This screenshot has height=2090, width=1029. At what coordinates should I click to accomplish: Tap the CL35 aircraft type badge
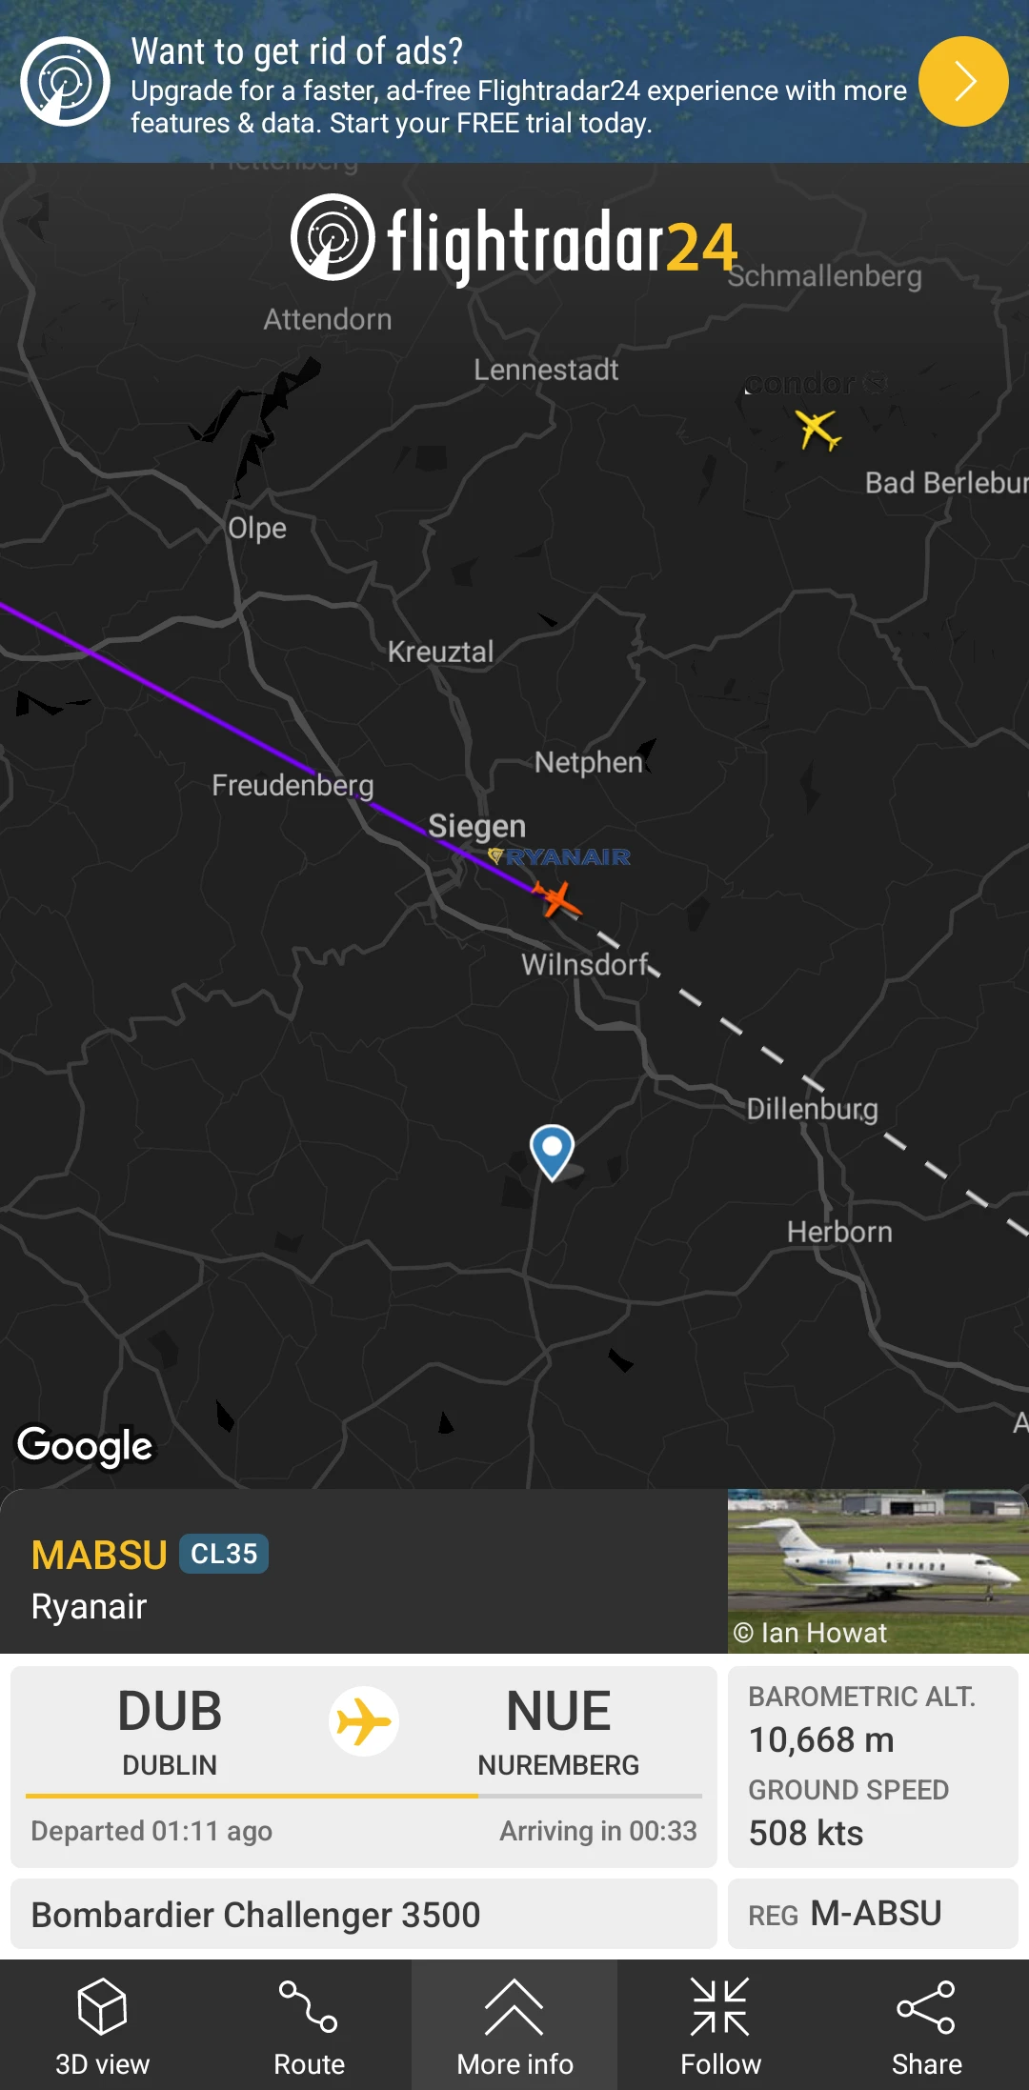point(224,1554)
